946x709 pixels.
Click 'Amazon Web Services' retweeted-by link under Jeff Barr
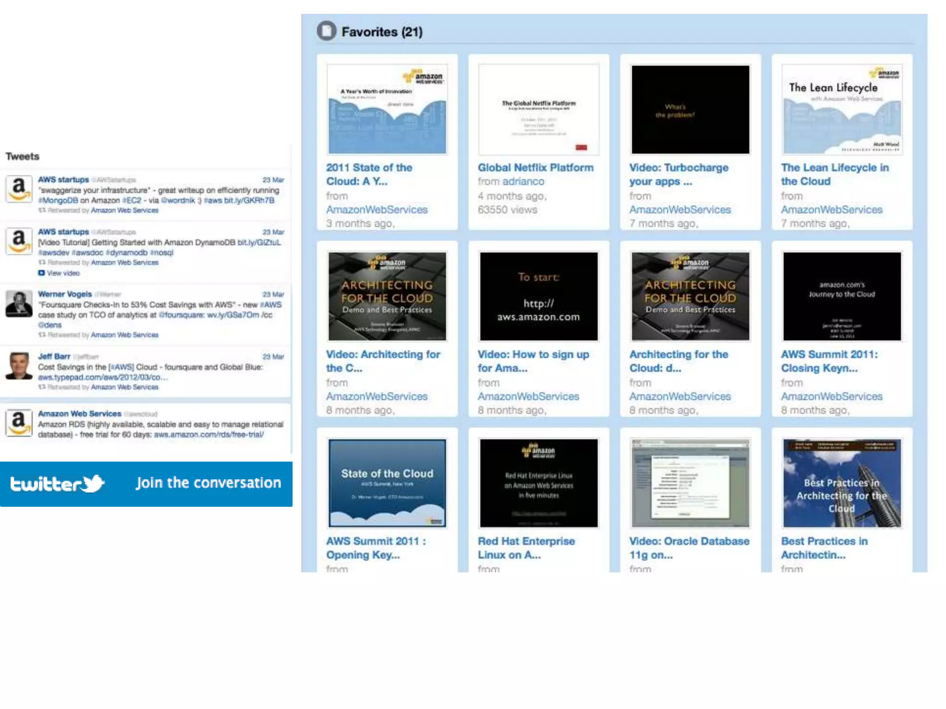(x=125, y=387)
